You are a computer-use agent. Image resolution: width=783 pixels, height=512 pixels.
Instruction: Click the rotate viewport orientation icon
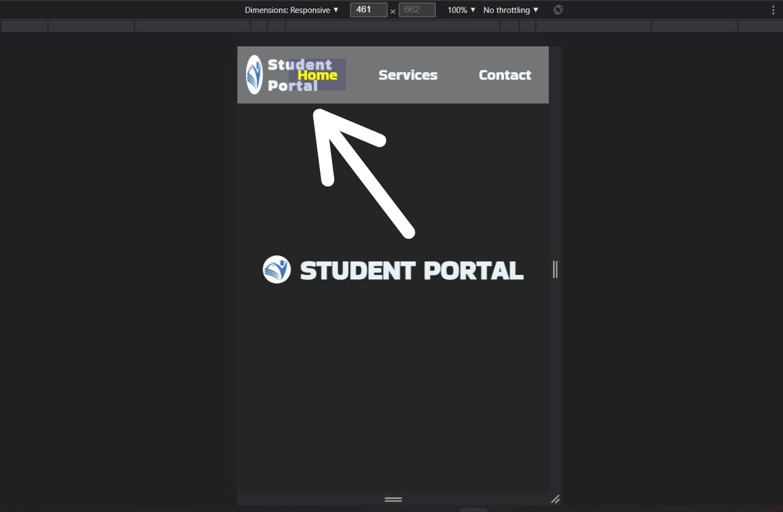pos(557,10)
